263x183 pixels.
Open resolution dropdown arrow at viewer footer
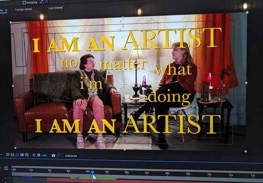click(1, 155)
